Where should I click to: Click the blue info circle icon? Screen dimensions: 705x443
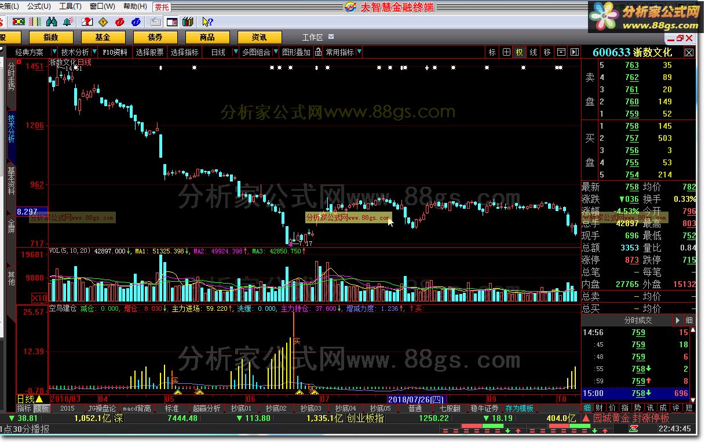pyautogui.click(x=136, y=22)
